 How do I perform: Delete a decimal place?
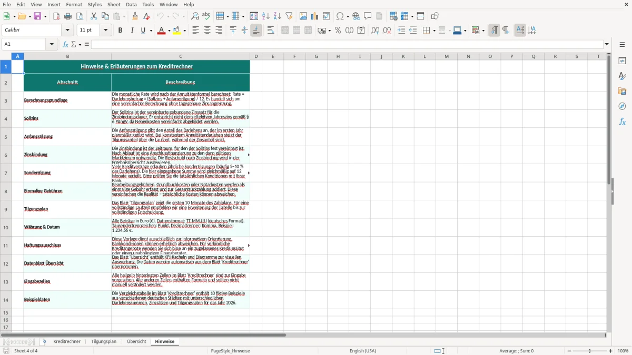tap(387, 31)
